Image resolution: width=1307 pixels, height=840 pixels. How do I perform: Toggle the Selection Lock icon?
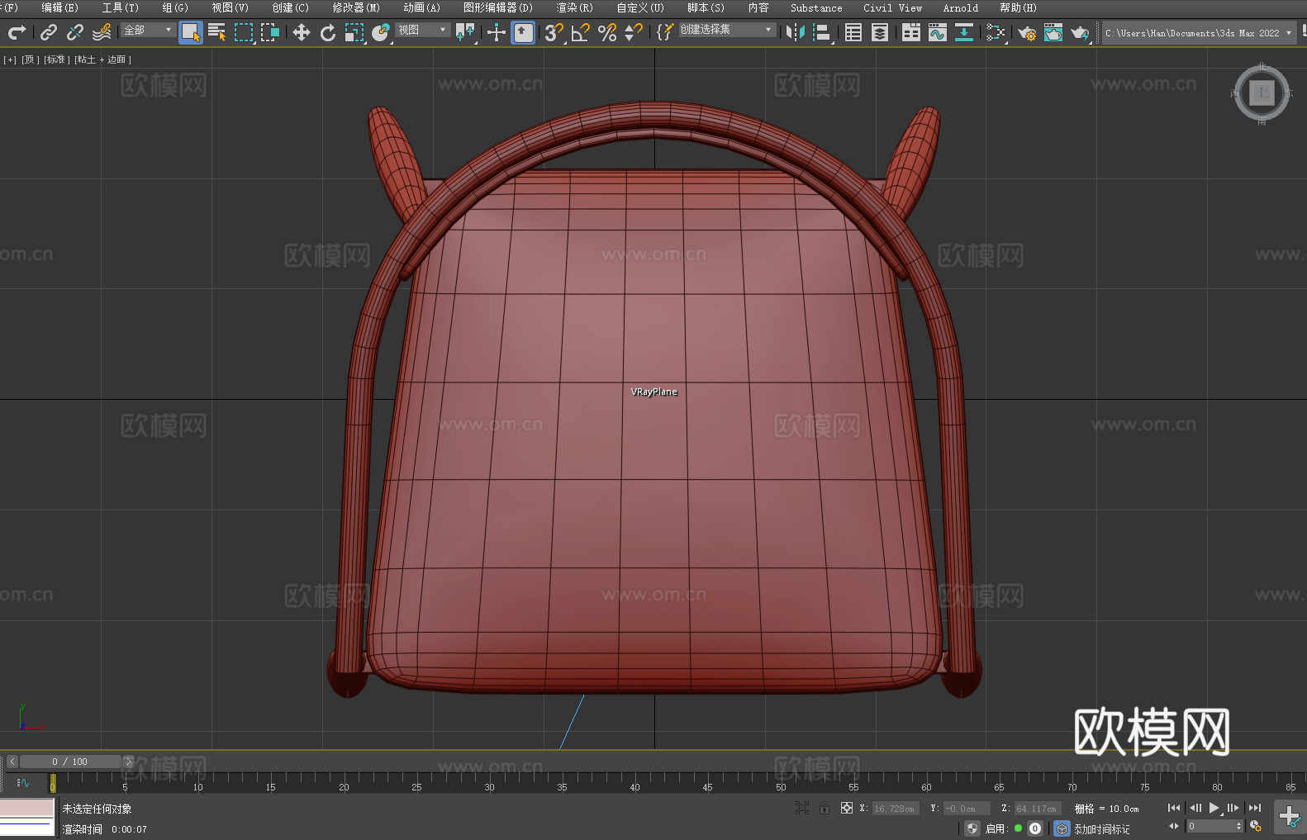(x=825, y=808)
